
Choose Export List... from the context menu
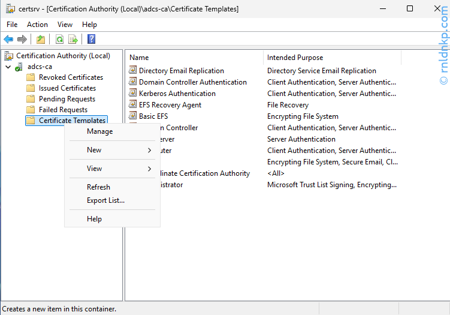click(105, 200)
